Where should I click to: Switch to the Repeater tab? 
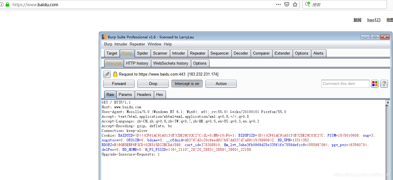[x=198, y=53]
